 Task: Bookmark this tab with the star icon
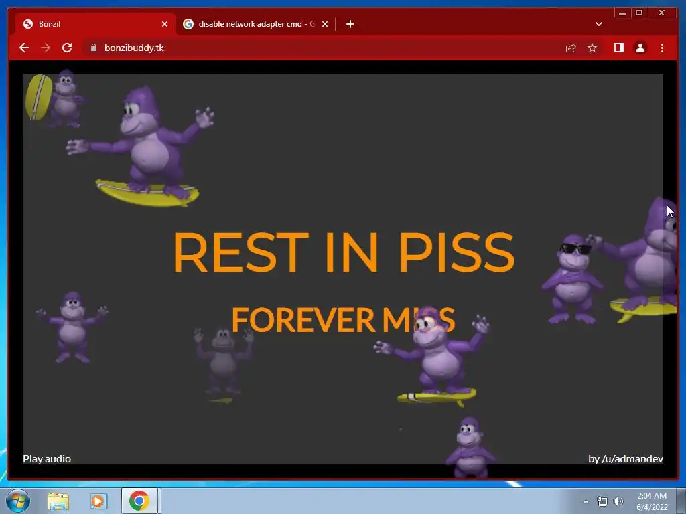[592, 48]
